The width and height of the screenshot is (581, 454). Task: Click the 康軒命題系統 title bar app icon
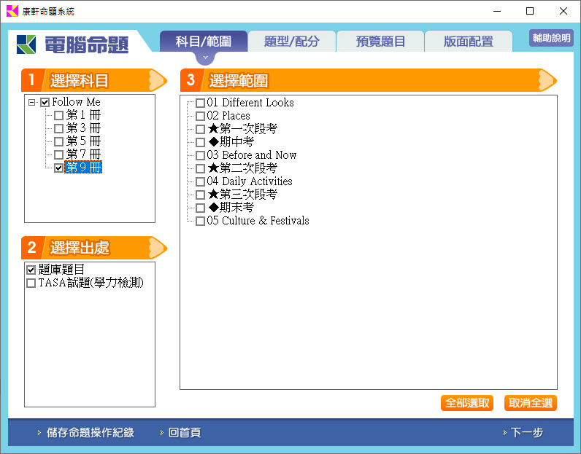pos(11,11)
